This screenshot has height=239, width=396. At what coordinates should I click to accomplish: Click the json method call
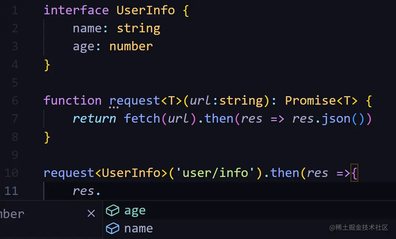336,119
